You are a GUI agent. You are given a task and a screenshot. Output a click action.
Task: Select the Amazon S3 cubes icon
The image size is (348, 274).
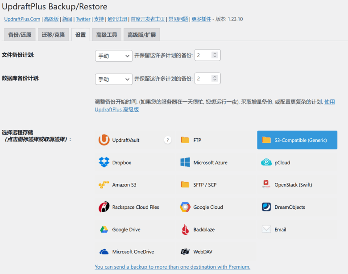pyautogui.click(x=104, y=185)
